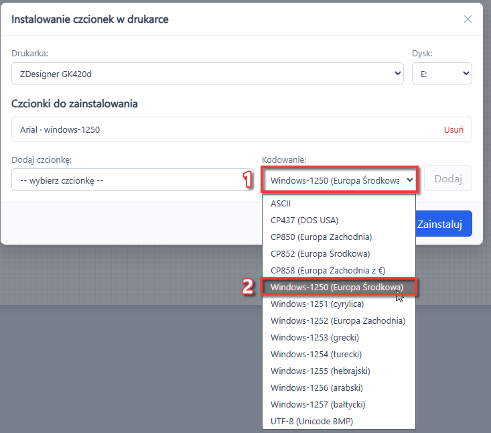
Task: Choose Windows-1254 (turecki) encoding
Action: tap(339, 355)
